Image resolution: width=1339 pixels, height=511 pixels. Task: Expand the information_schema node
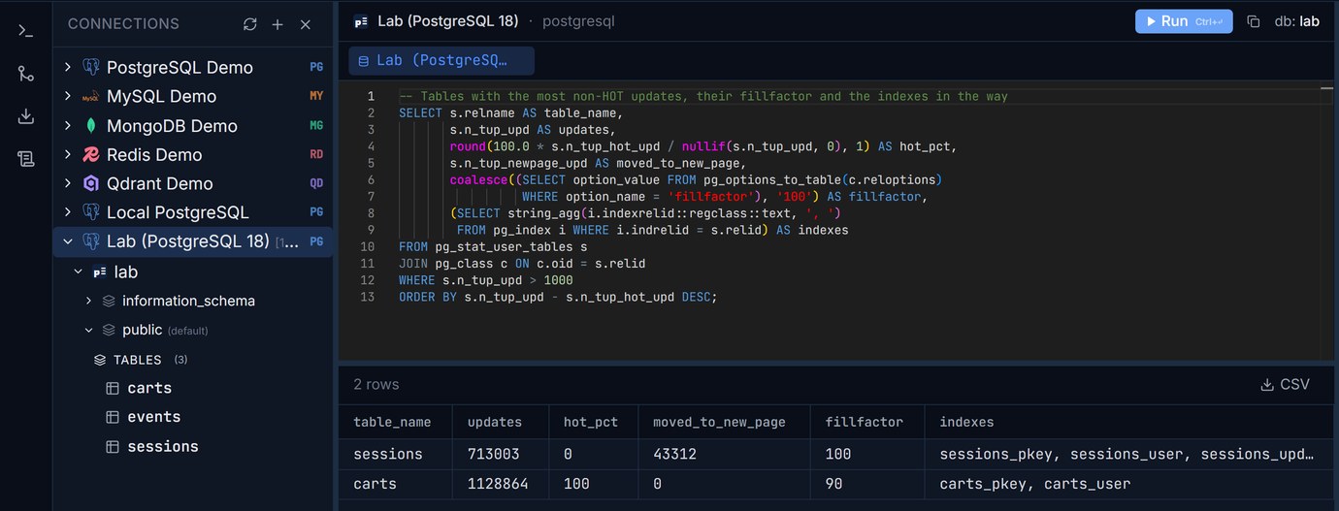(x=88, y=301)
